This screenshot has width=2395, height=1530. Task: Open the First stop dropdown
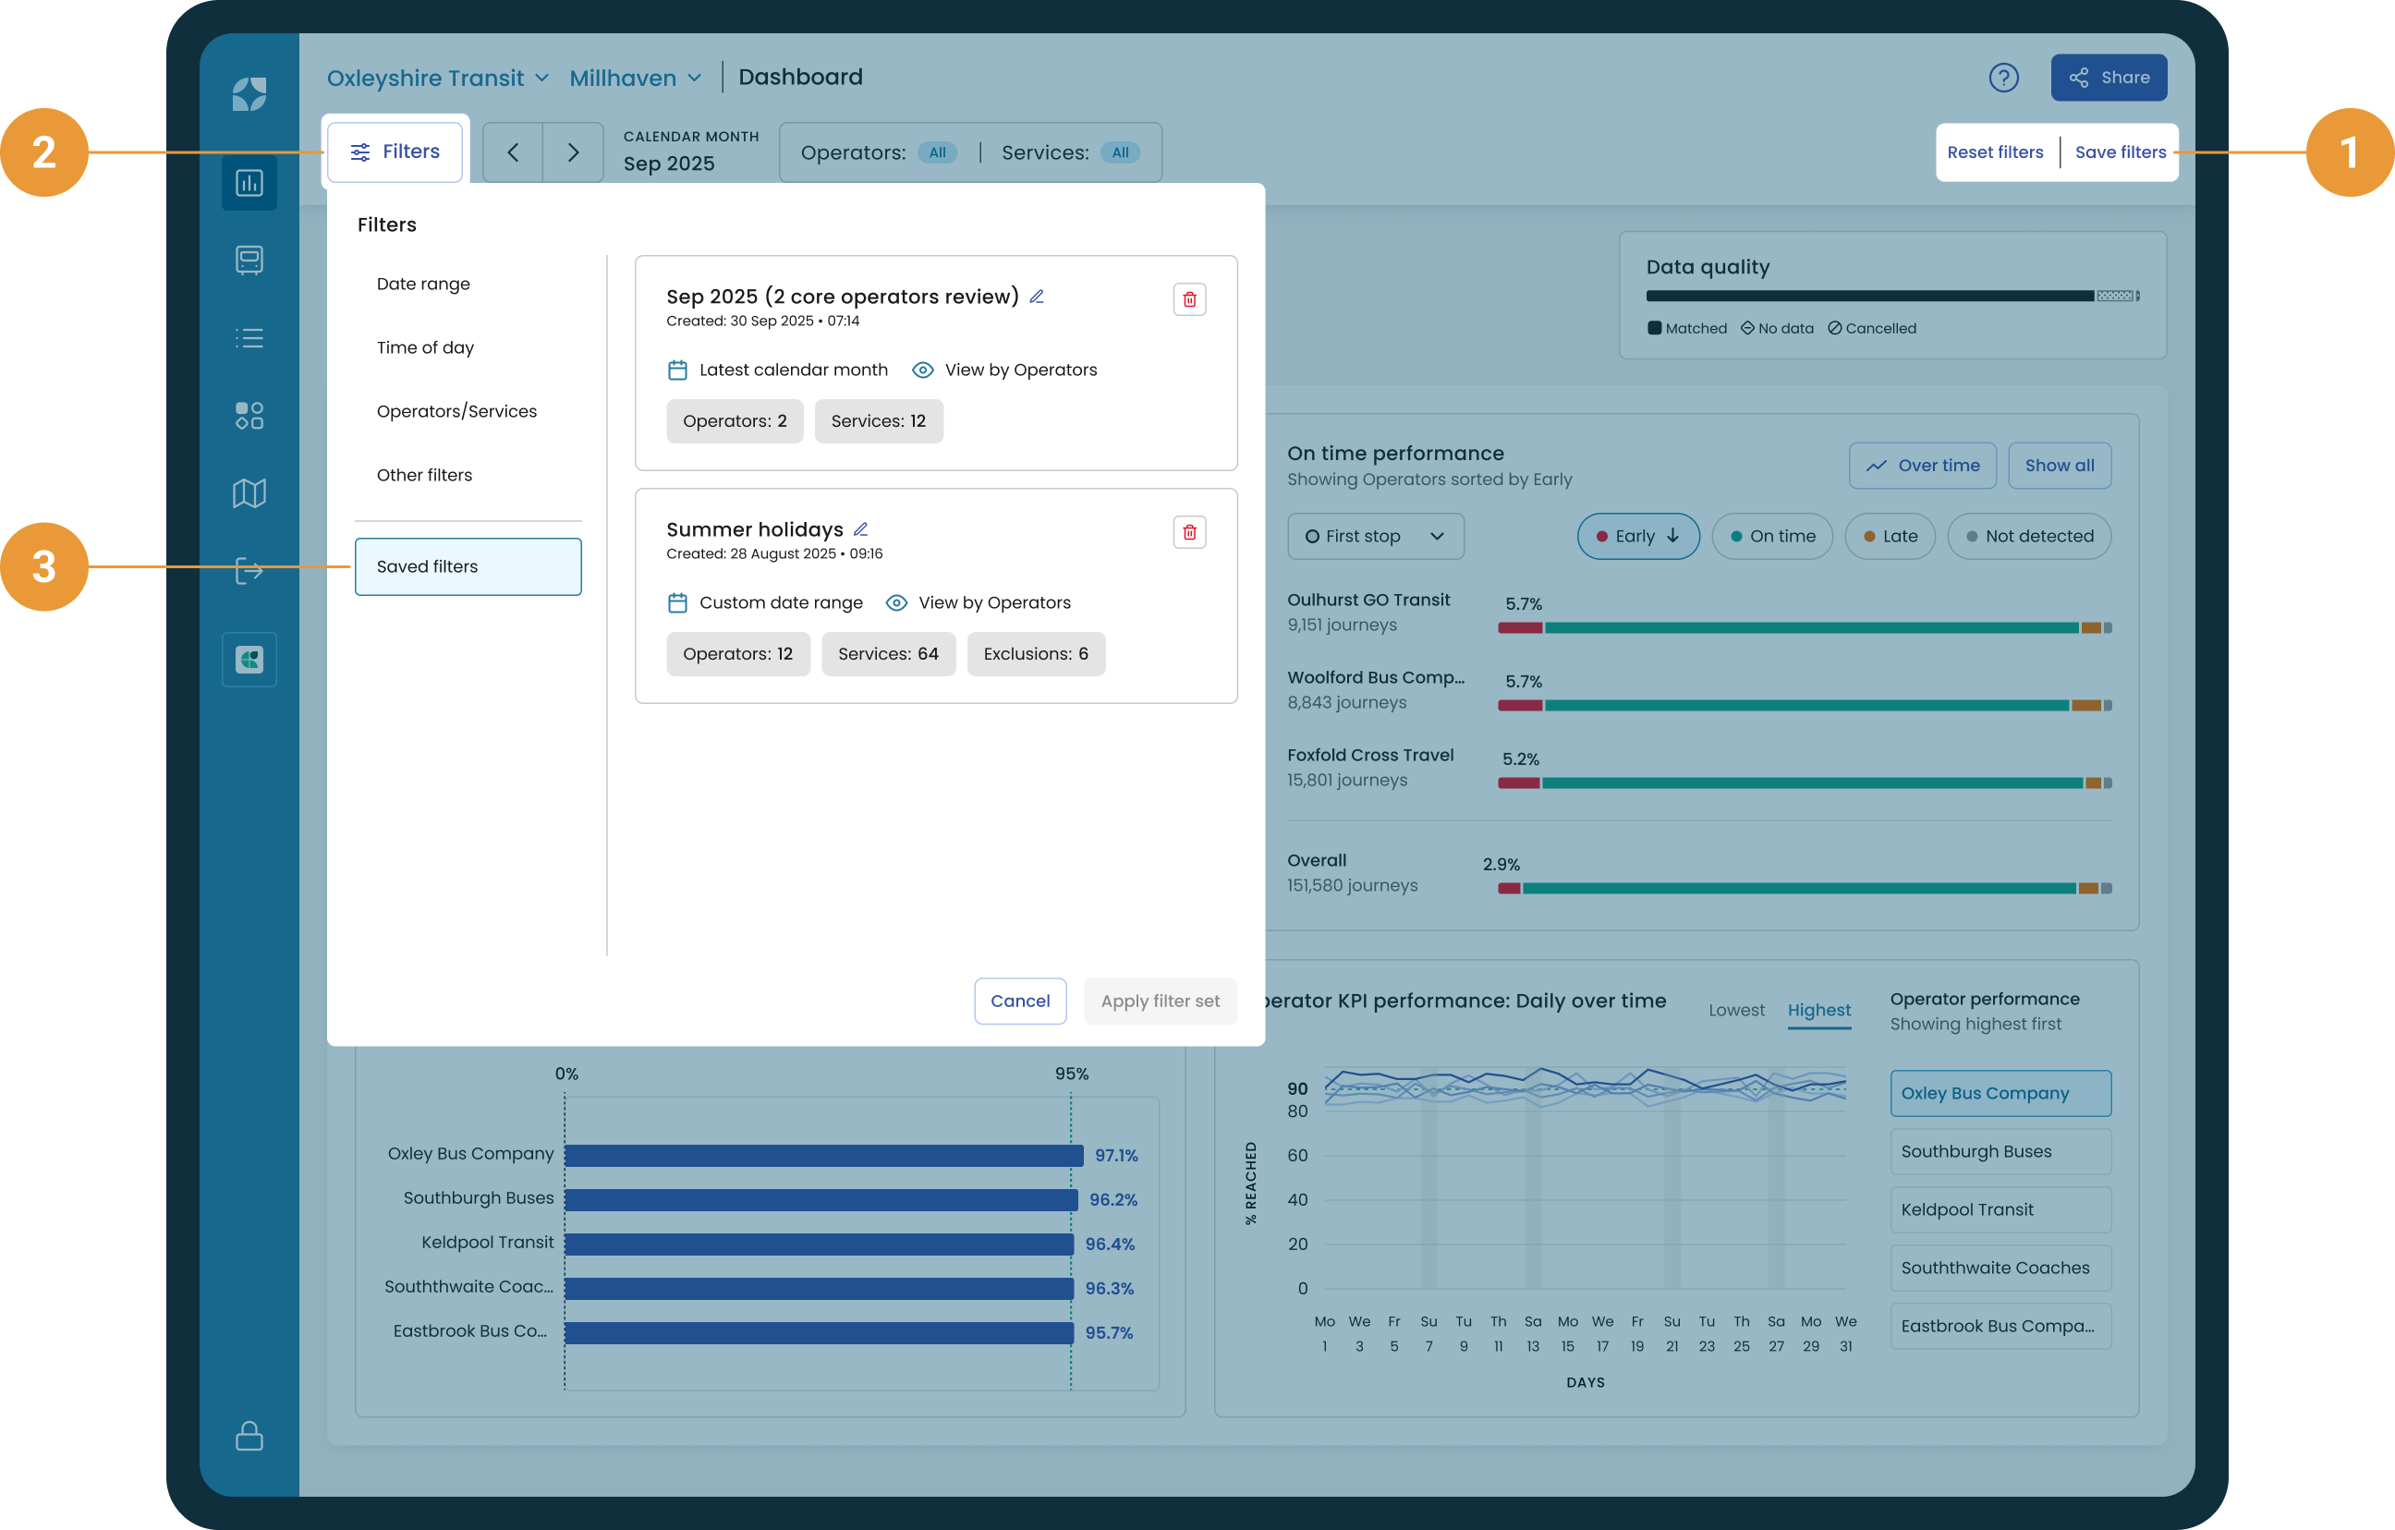click(1375, 536)
